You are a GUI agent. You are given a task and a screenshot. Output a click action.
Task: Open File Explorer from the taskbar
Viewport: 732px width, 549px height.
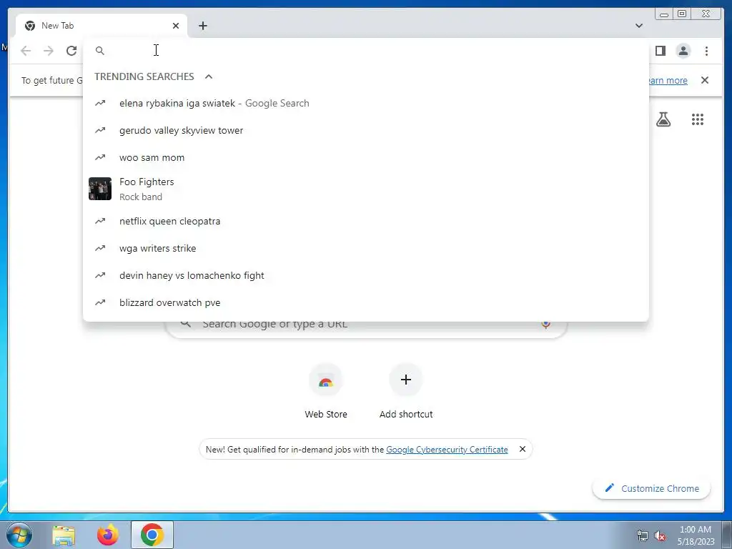tap(64, 535)
